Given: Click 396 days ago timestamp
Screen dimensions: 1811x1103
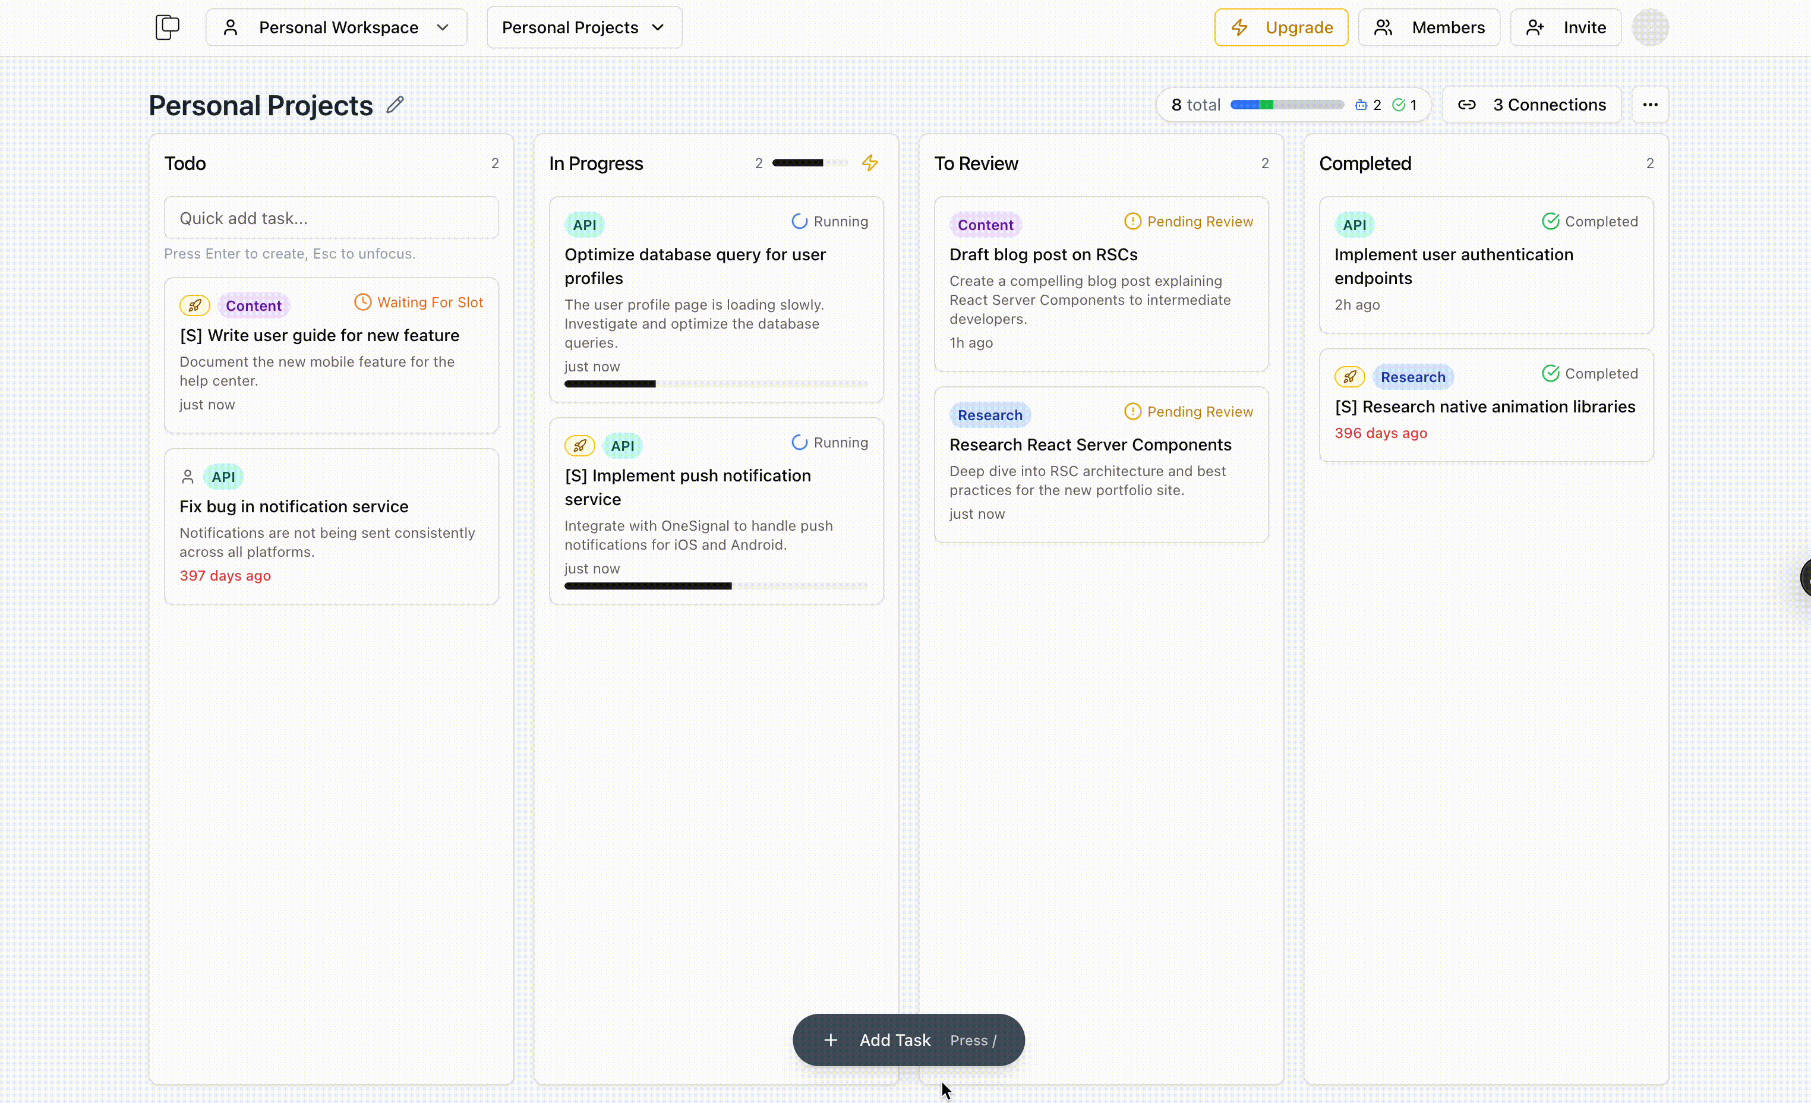Looking at the screenshot, I should (x=1380, y=433).
